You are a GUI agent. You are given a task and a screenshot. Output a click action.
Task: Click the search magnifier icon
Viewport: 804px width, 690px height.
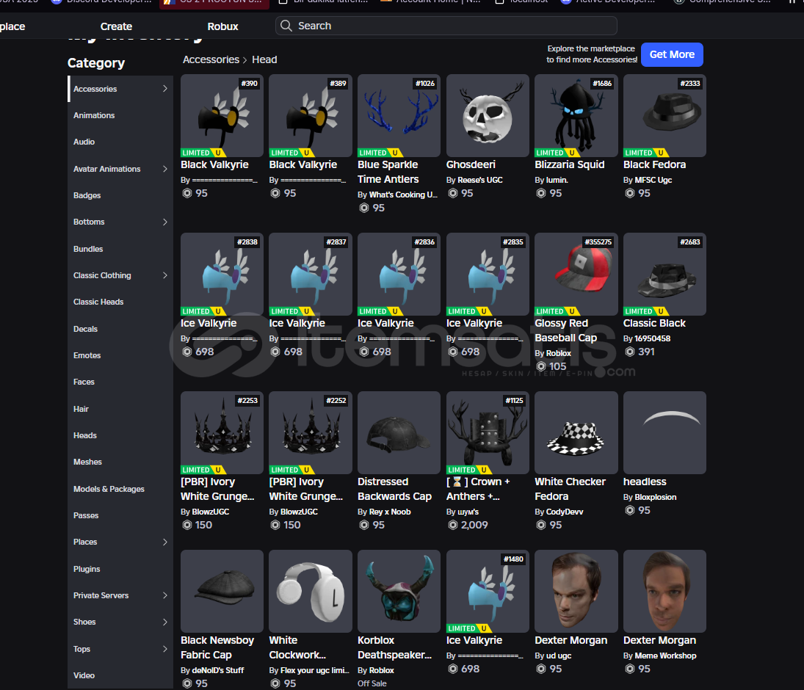pos(286,26)
